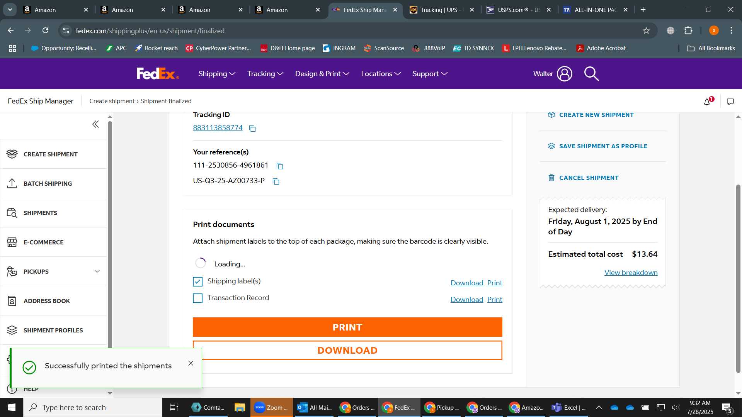Download the Shipping label(s)
The width and height of the screenshot is (742, 417).
coord(467,283)
